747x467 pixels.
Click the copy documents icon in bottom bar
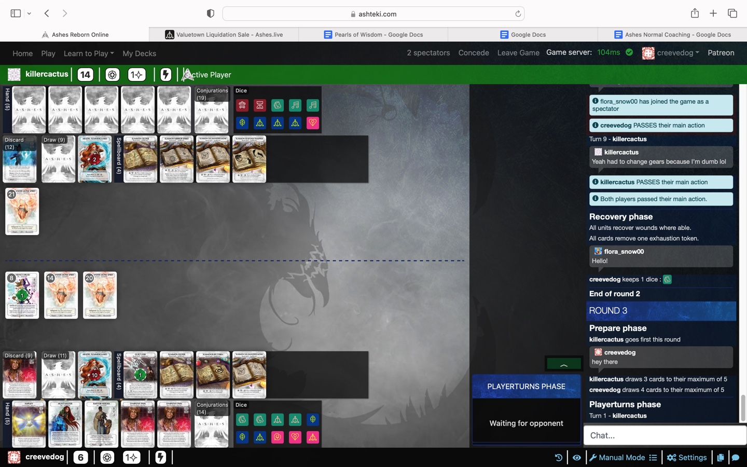tap(721, 458)
